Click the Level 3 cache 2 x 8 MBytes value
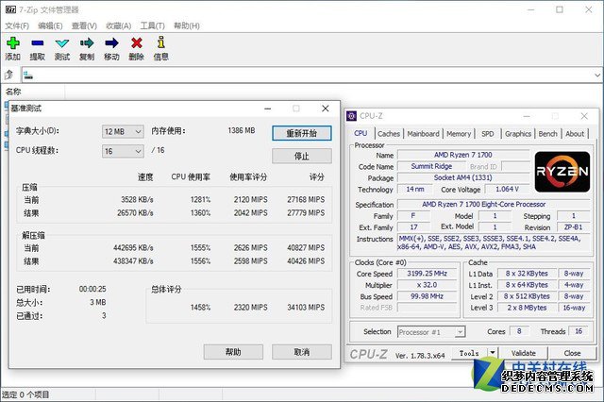The height and width of the screenshot is (402, 604). pyautogui.click(x=527, y=308)
